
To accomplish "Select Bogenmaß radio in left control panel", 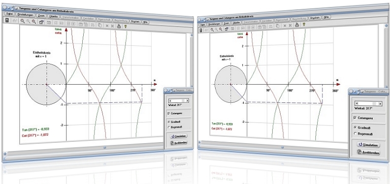I will (x=169, y=127).
